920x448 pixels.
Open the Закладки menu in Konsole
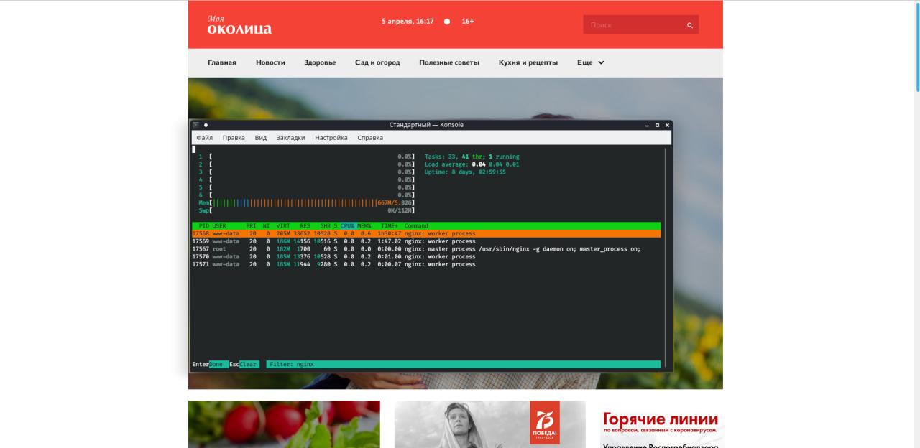tap(290, 138)
